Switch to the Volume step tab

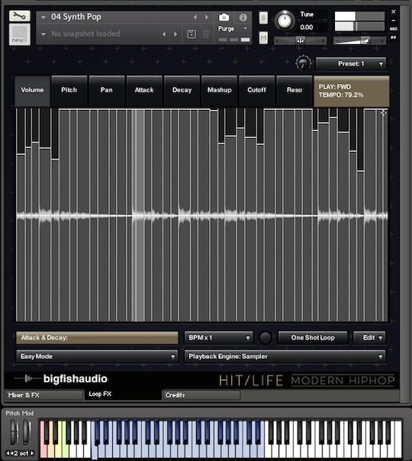click(x=32, y=90)
